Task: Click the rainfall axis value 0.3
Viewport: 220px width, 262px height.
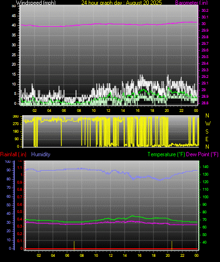Action: coord(20,227)
